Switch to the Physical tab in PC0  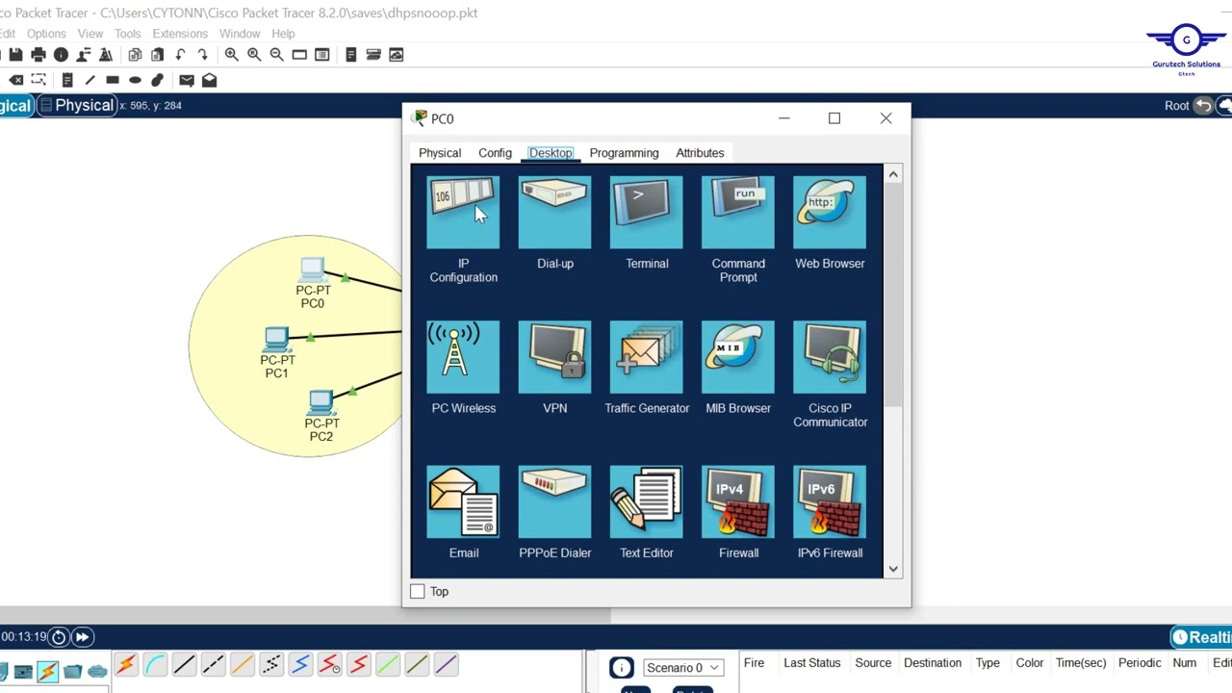click(440, 153)
